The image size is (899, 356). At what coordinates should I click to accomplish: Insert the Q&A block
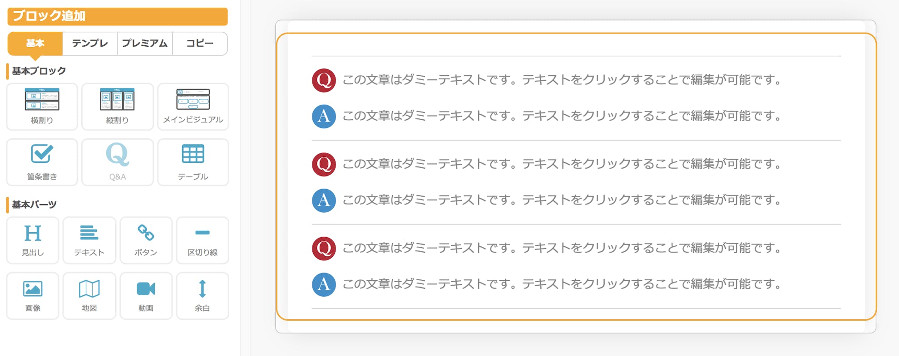point(118,162)
